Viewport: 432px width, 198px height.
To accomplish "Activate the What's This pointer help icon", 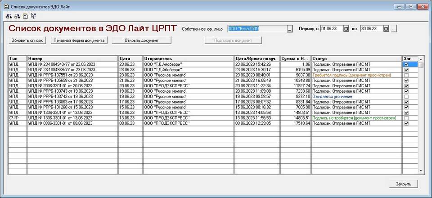I will pos(33,16).
